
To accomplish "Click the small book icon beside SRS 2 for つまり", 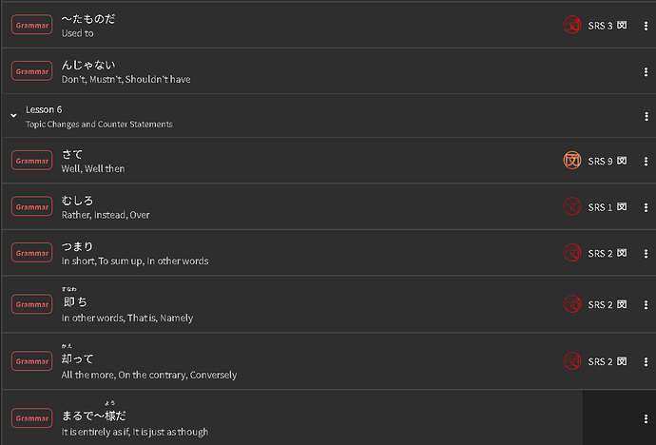I will [x=622, y=253].
